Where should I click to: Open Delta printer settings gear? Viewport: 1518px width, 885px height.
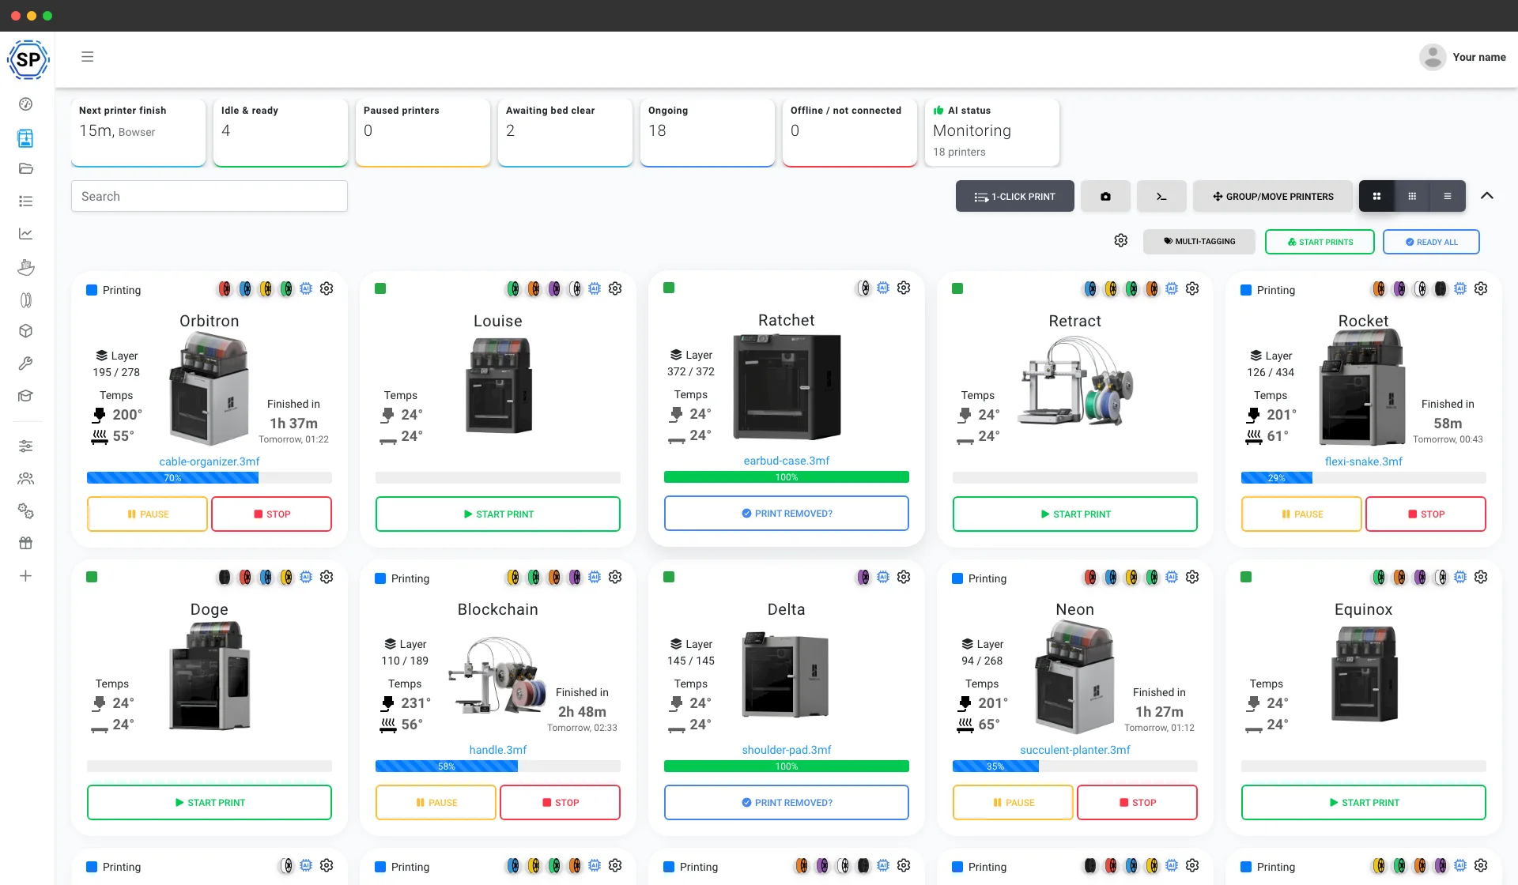(904, 577)
